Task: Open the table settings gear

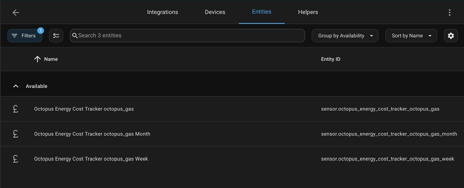Action: coord(451,36)
